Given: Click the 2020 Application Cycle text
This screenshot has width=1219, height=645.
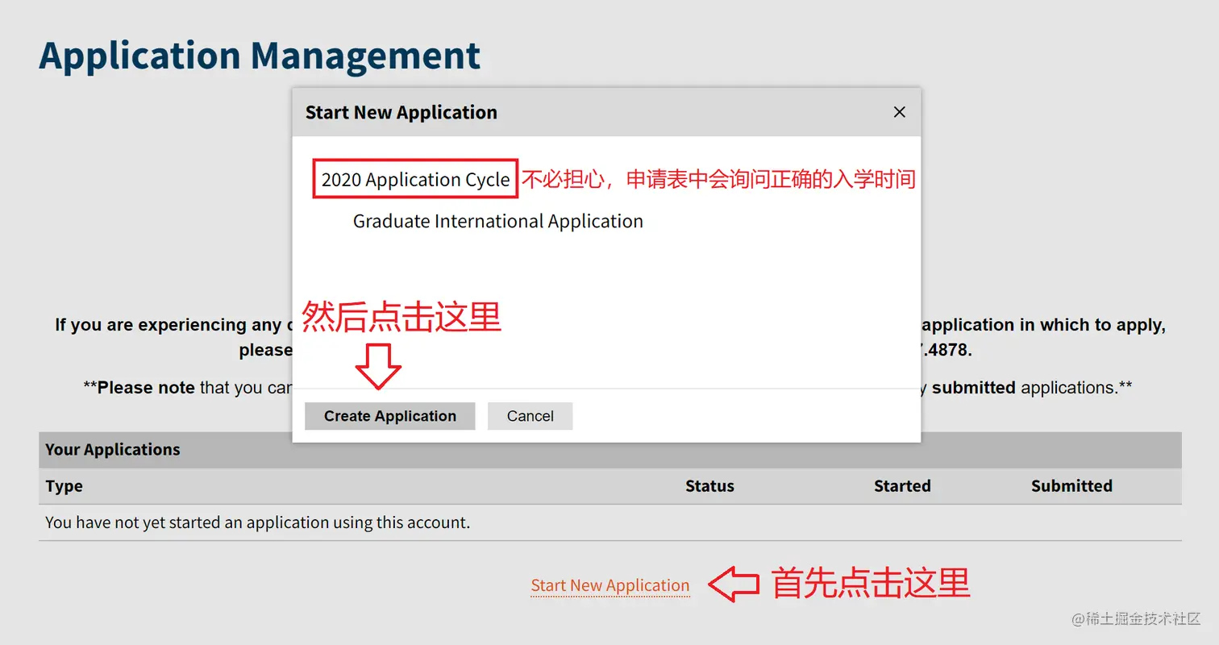Looking at the screenshot, I should (416, 179).
